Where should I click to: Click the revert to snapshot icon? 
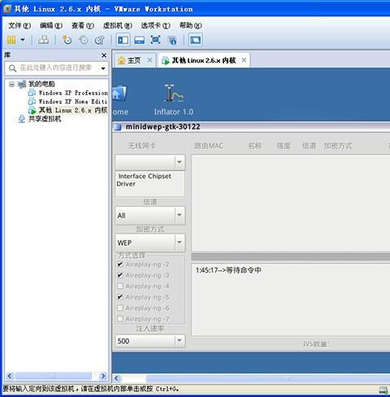84,40
